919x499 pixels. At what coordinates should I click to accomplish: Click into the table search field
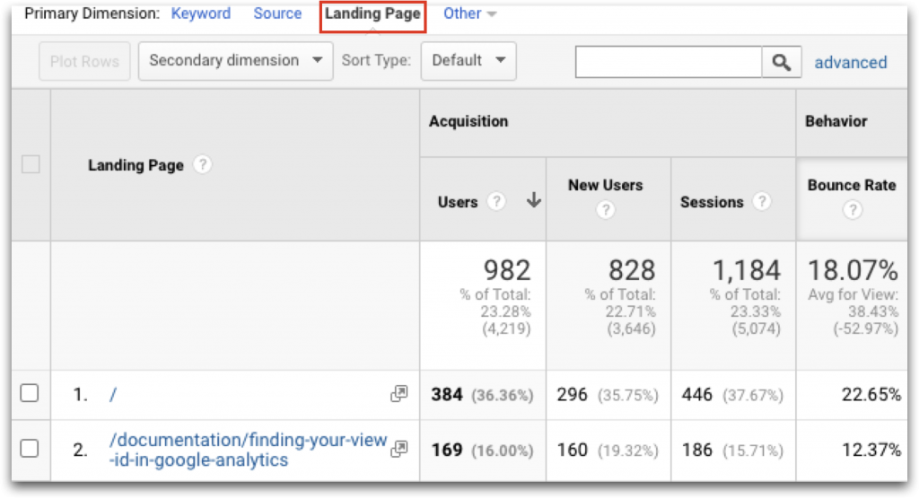coord(668,62)
